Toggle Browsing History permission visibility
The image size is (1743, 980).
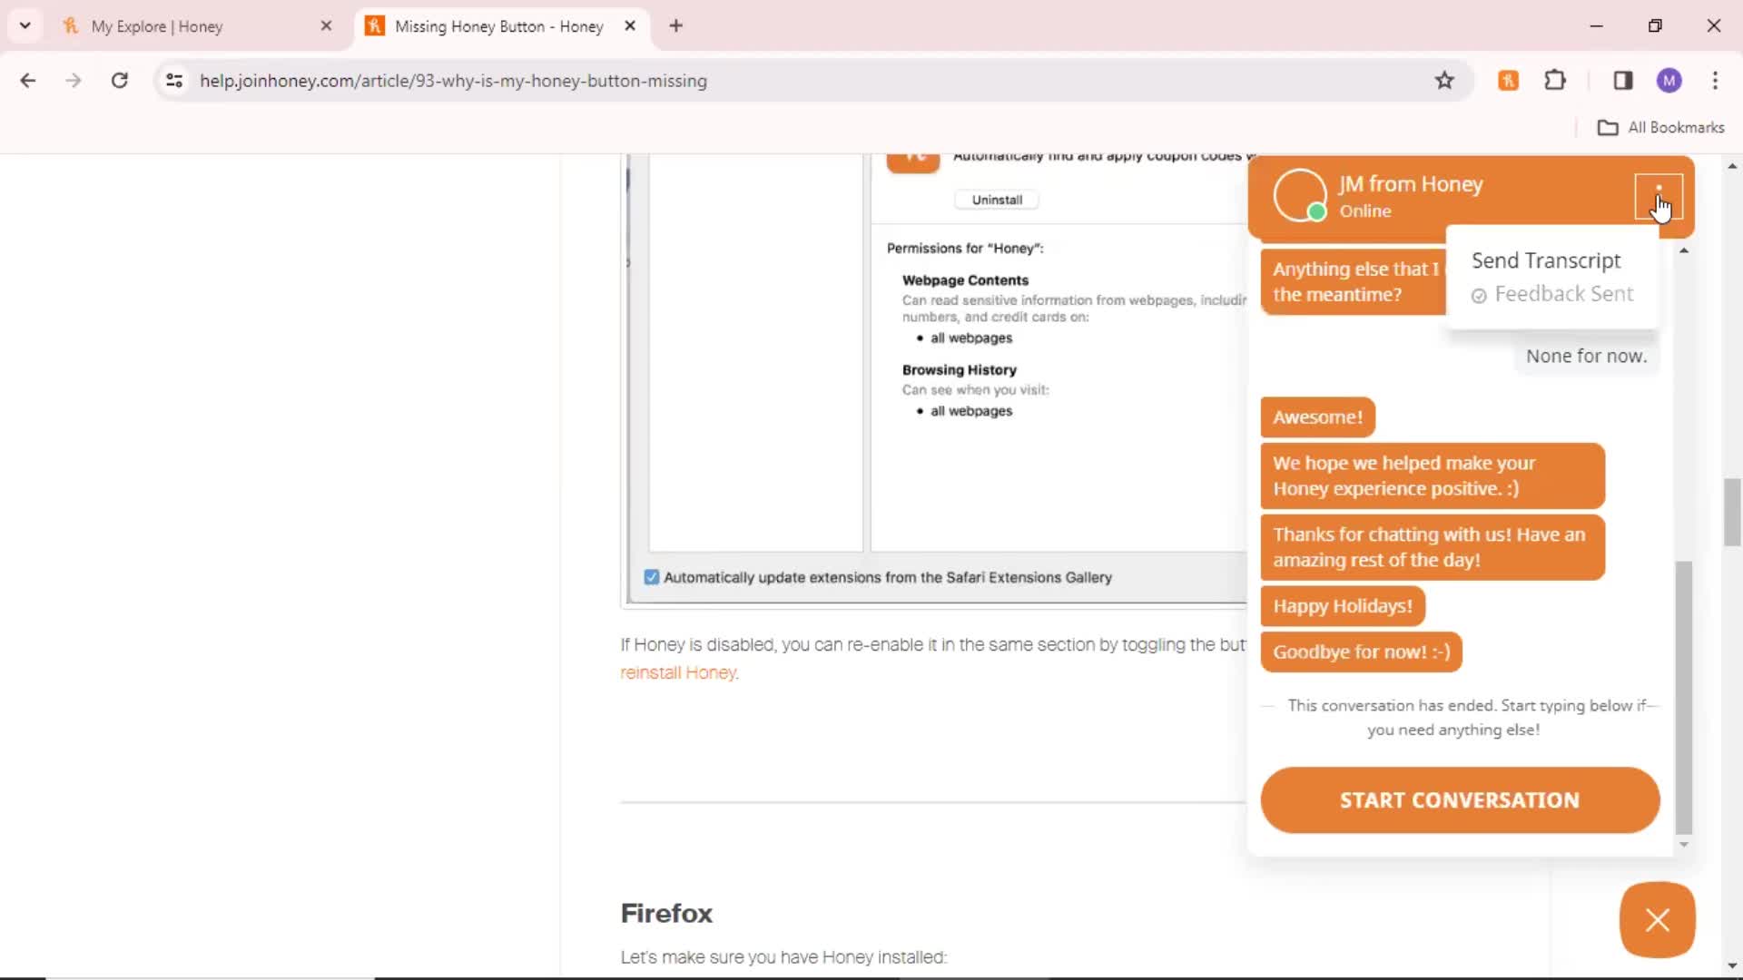(958, 368)
